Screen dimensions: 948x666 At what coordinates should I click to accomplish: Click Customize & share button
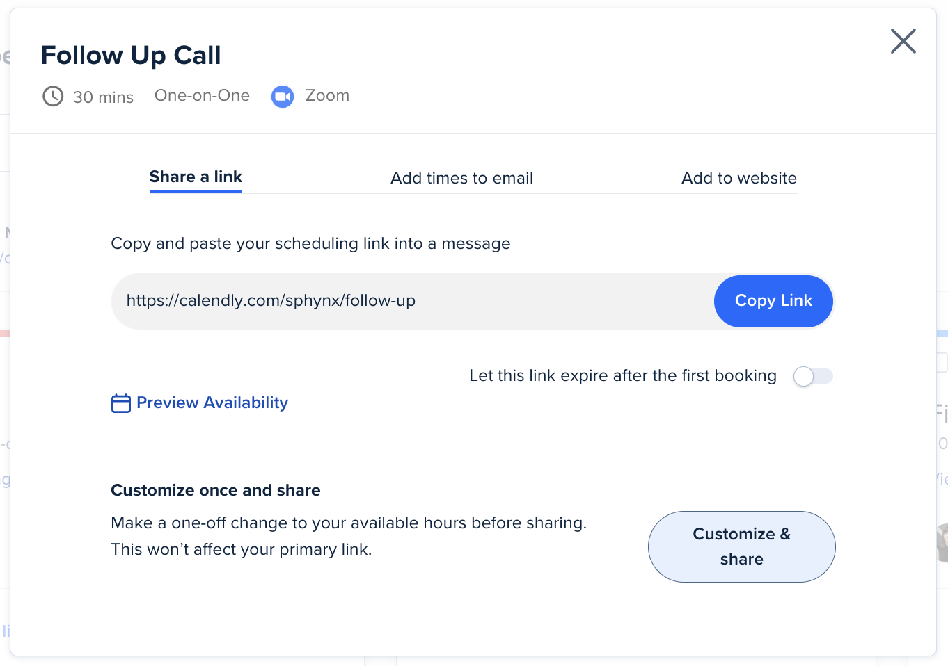tap(741, 546)
